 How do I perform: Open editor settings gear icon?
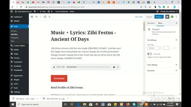click(x=167, y=17)
